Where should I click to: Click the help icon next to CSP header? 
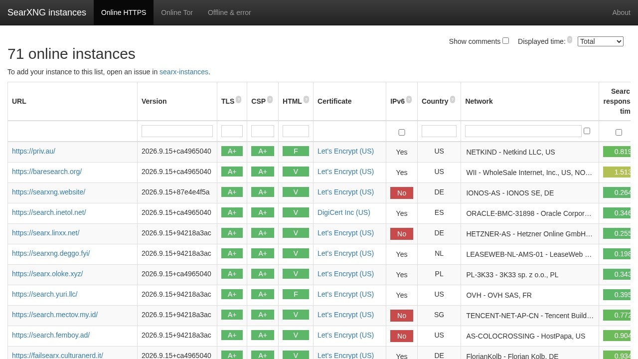click(270, 100)
